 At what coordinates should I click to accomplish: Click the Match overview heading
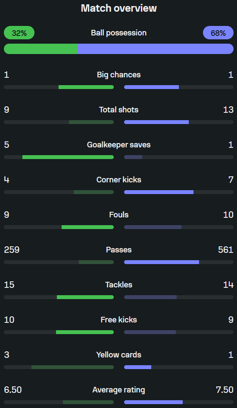coord(119,8)
